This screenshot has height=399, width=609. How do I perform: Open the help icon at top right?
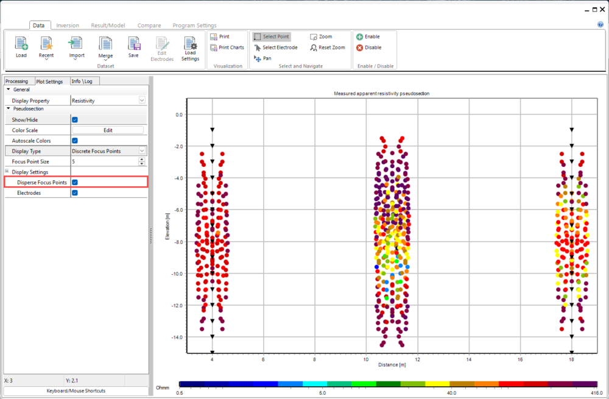tap(600, 24)
